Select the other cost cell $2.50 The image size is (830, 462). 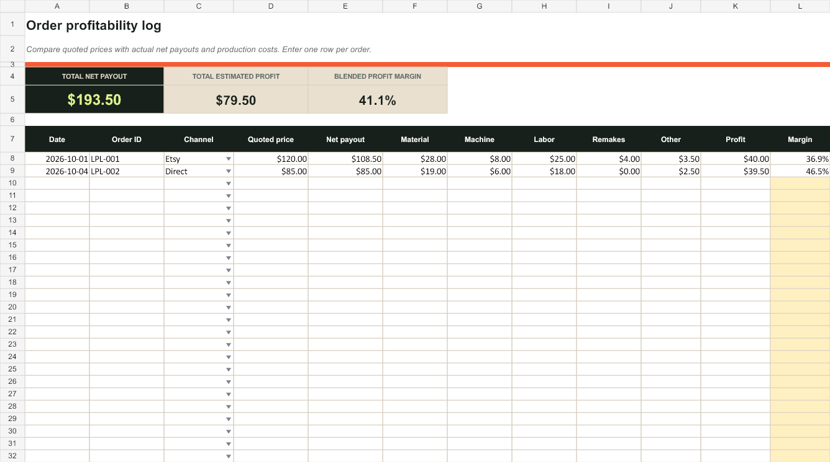pos(671,171)
